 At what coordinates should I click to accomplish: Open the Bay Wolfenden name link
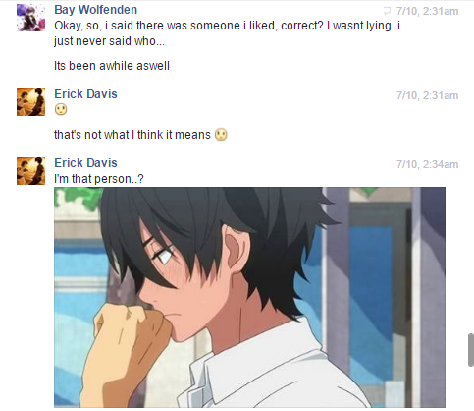tap(95, 10)
